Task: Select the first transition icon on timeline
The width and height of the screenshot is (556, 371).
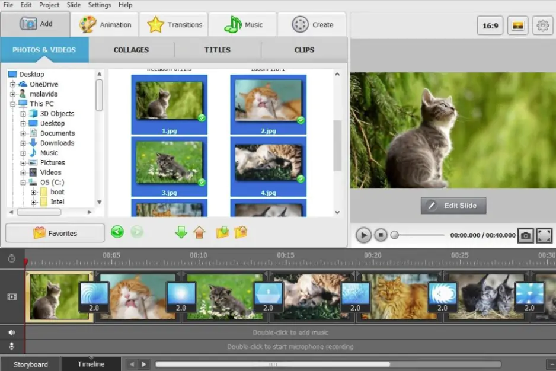Action: pos(94,297)
